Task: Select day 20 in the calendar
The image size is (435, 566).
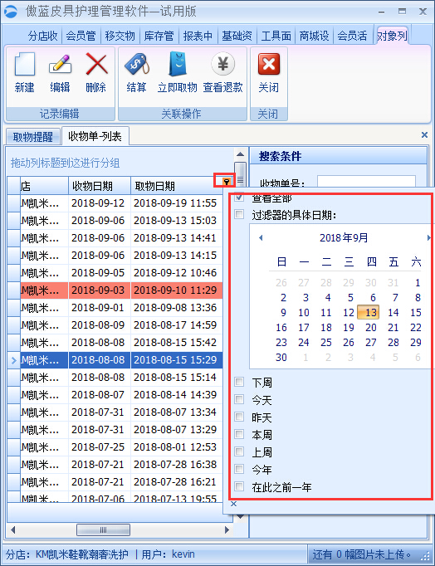Action: tap(371, 327)
